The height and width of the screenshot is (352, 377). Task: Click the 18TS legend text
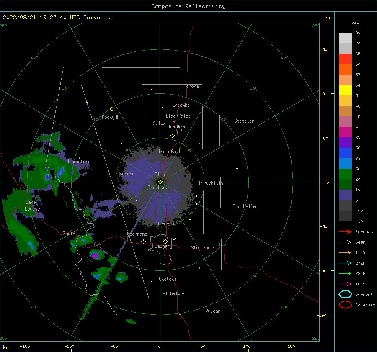tap(360, 284)
